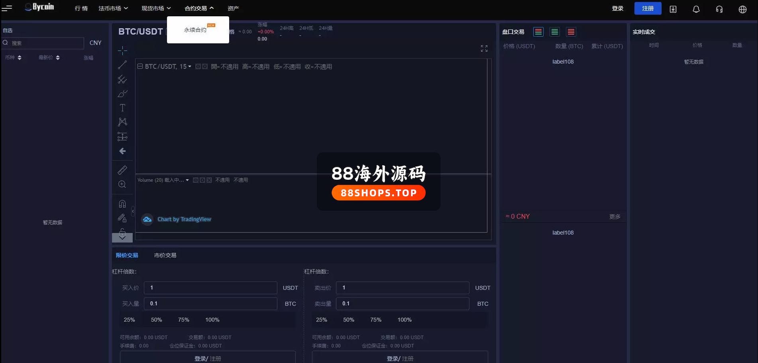Click the customer support headset icon
The height and width of the screenshot is (363, 758).
719,9
